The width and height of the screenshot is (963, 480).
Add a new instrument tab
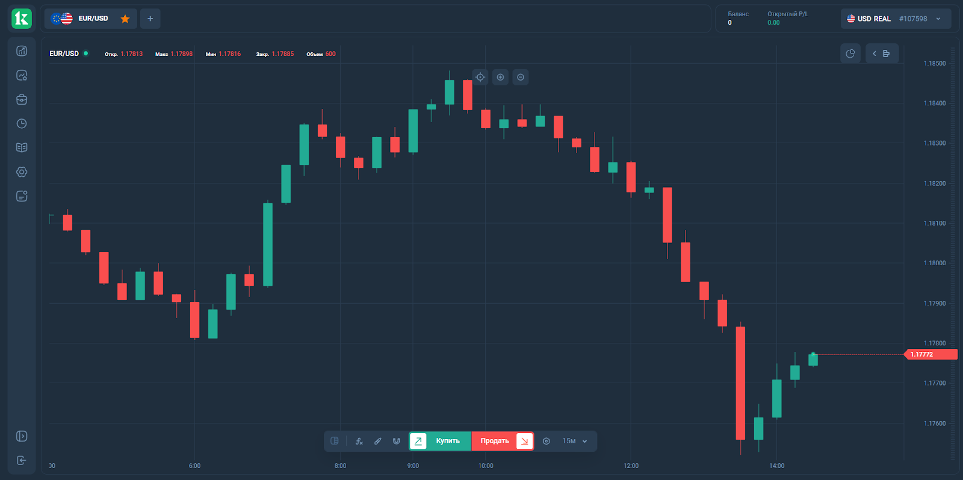(x=150, y=19)
